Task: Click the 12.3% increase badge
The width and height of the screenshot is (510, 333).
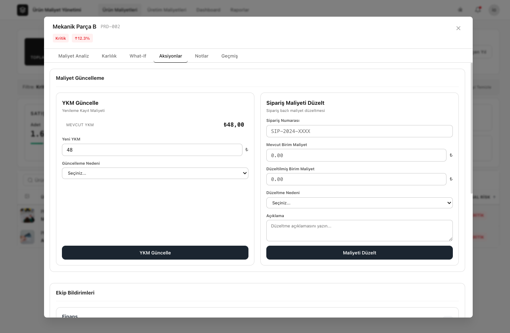Action: pos(82,38)
